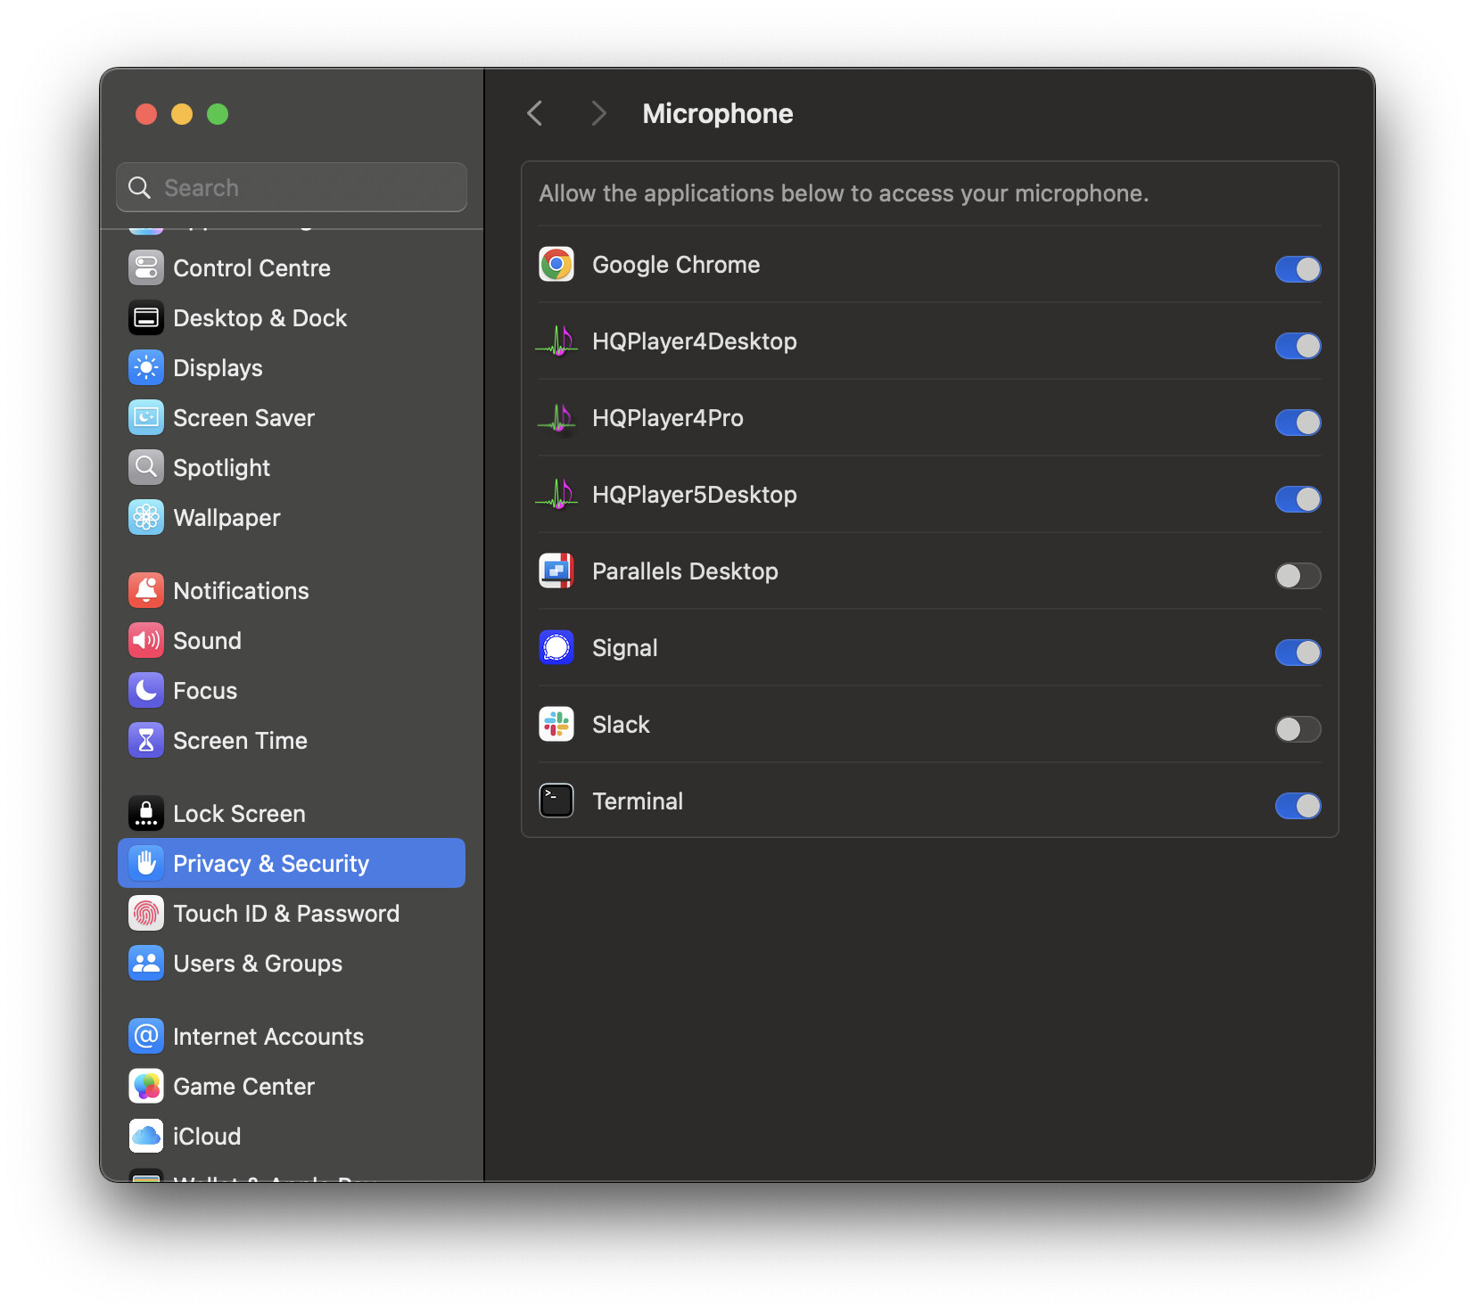Click the Users & Groups people icon
Image resolution: width=1475 pixels, height=1314 pixels.
pos(146,963)
